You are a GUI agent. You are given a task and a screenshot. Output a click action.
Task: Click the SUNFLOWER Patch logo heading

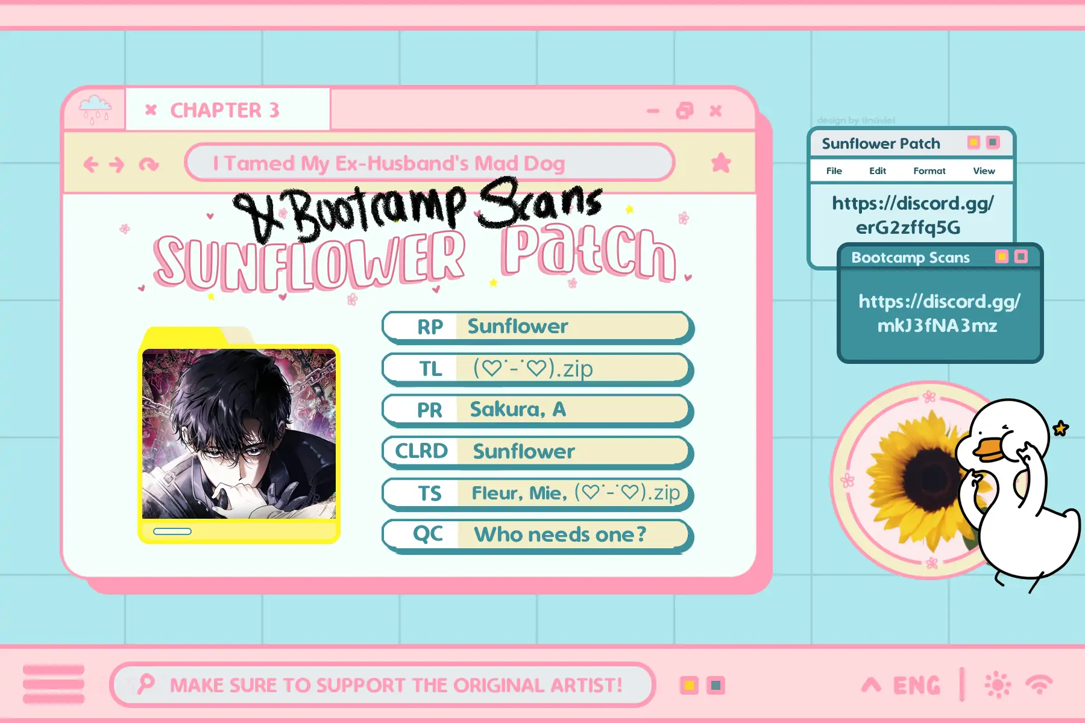click(416, 259)
